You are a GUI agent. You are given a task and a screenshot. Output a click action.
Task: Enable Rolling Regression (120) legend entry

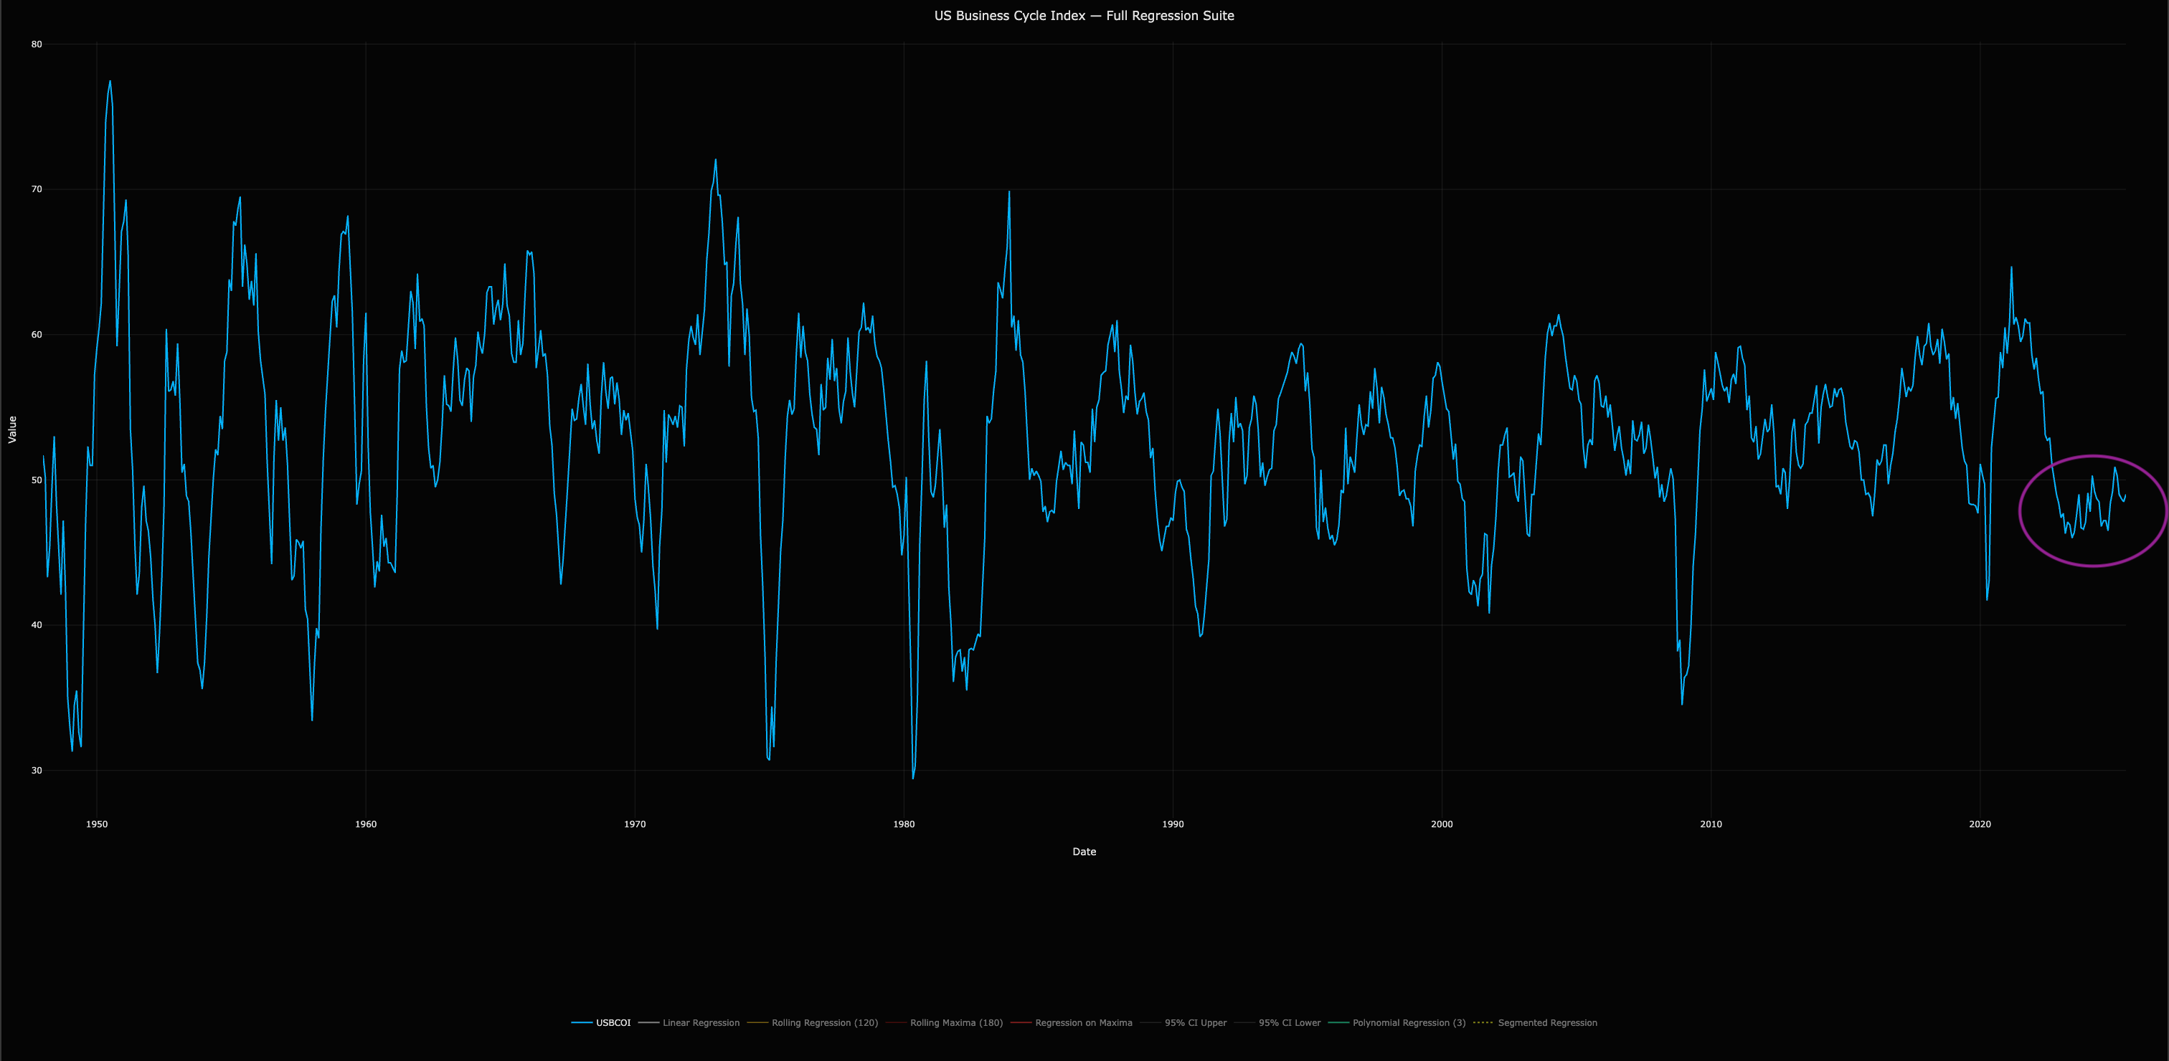click(x=813, y=1022)
